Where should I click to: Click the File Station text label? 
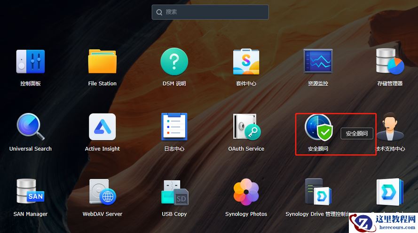point(103,83)
